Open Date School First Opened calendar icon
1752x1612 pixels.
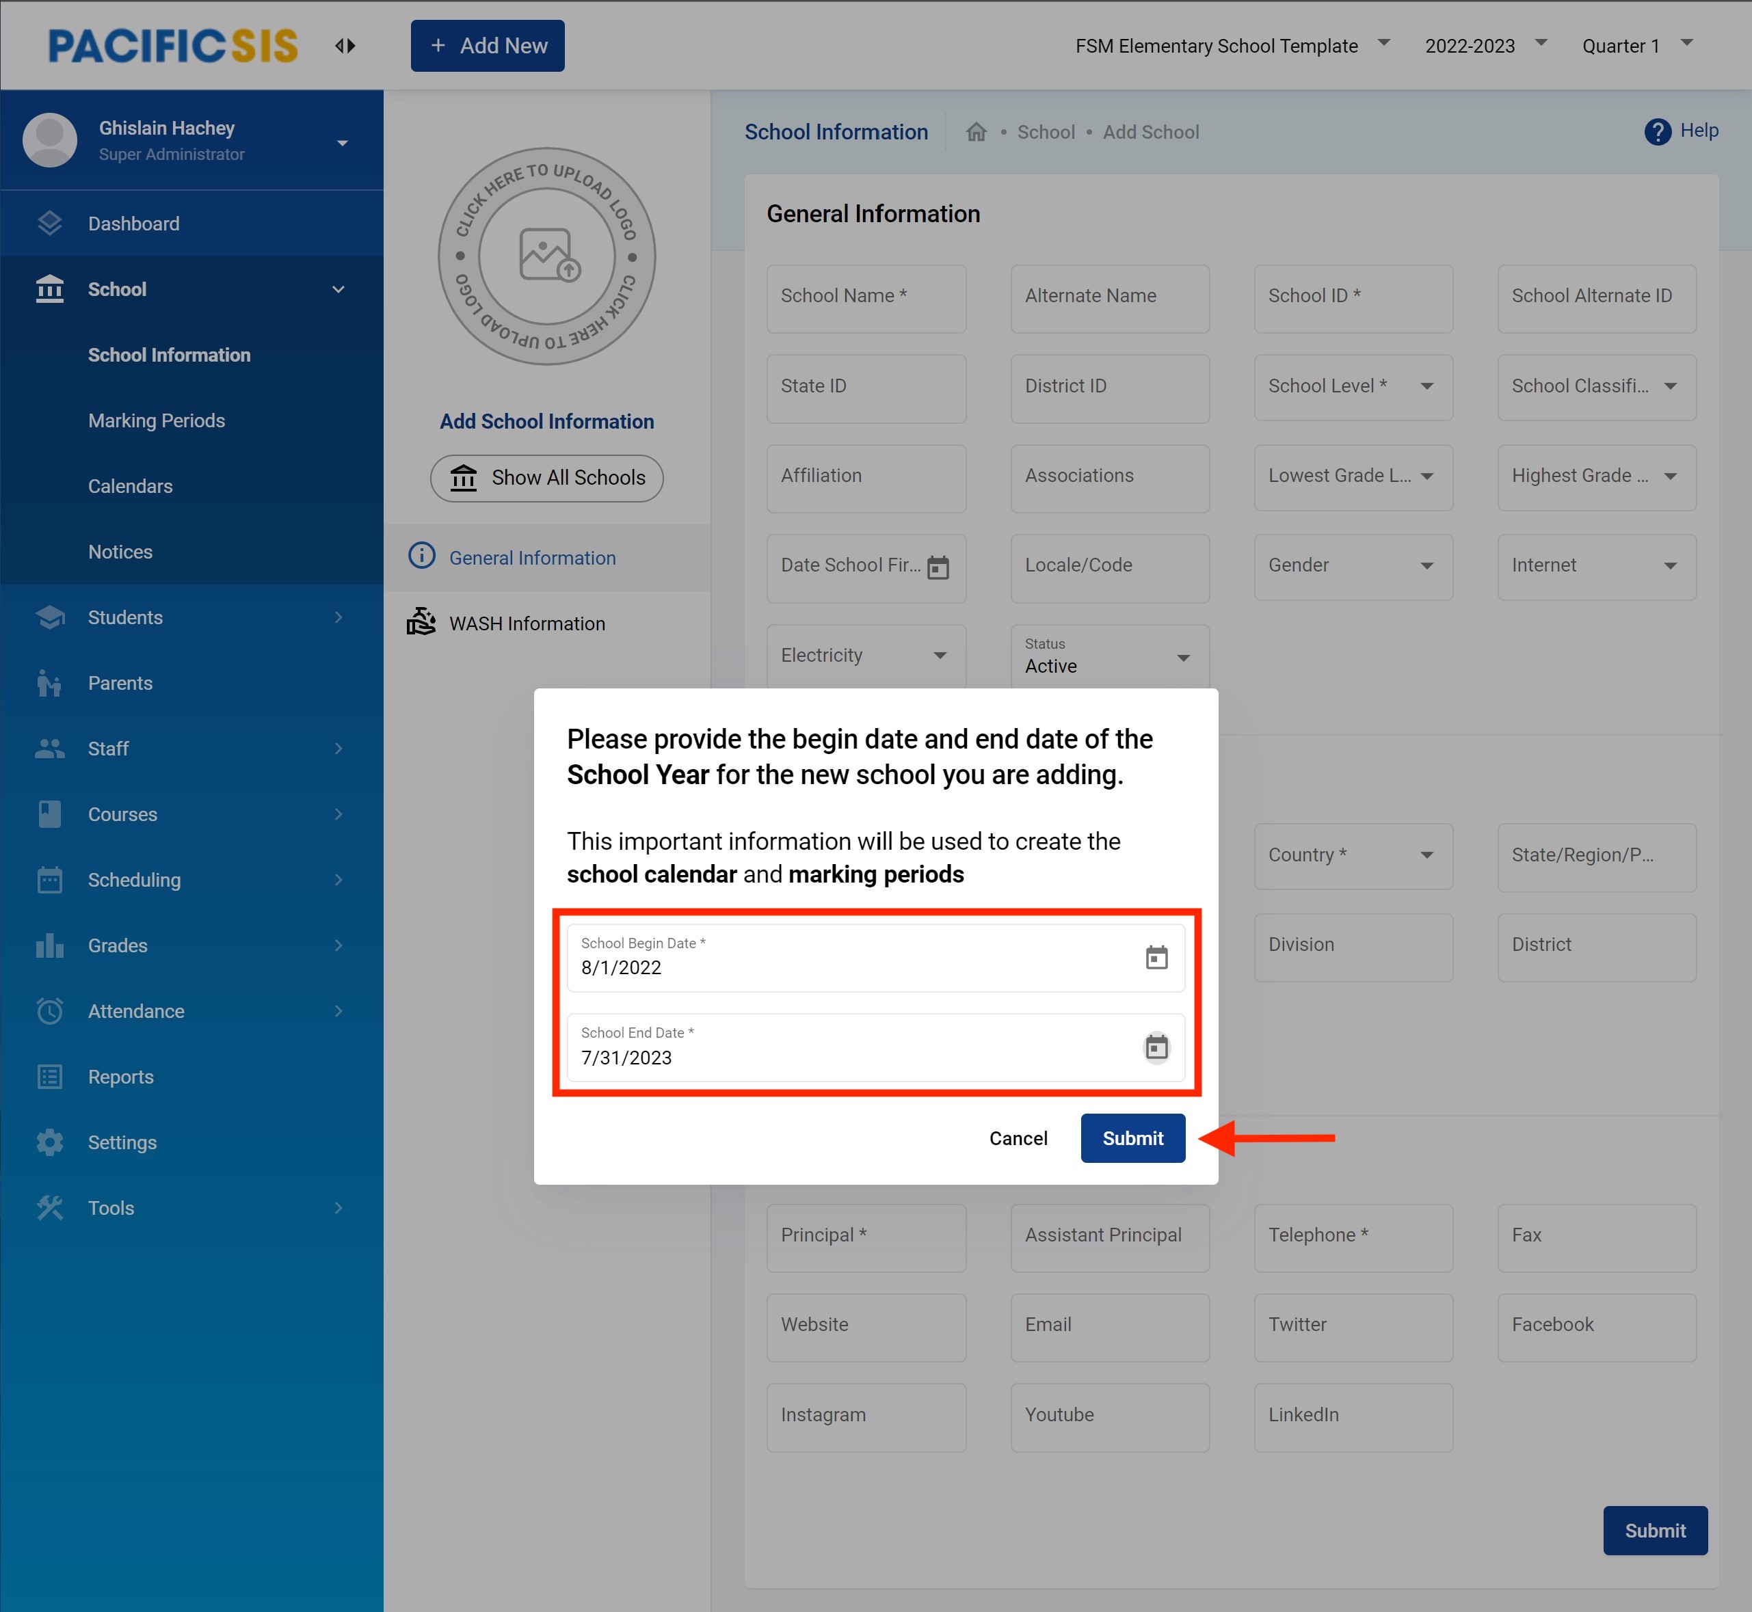938,567
